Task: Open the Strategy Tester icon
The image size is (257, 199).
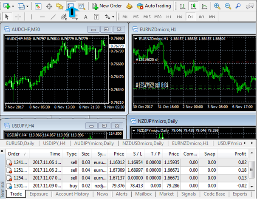Action: pyautogui.click(x=82, y=6)
